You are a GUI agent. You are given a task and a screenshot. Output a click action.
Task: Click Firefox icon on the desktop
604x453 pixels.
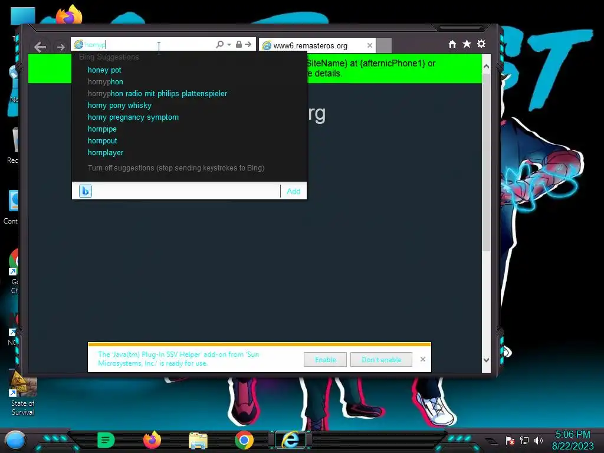69,14
